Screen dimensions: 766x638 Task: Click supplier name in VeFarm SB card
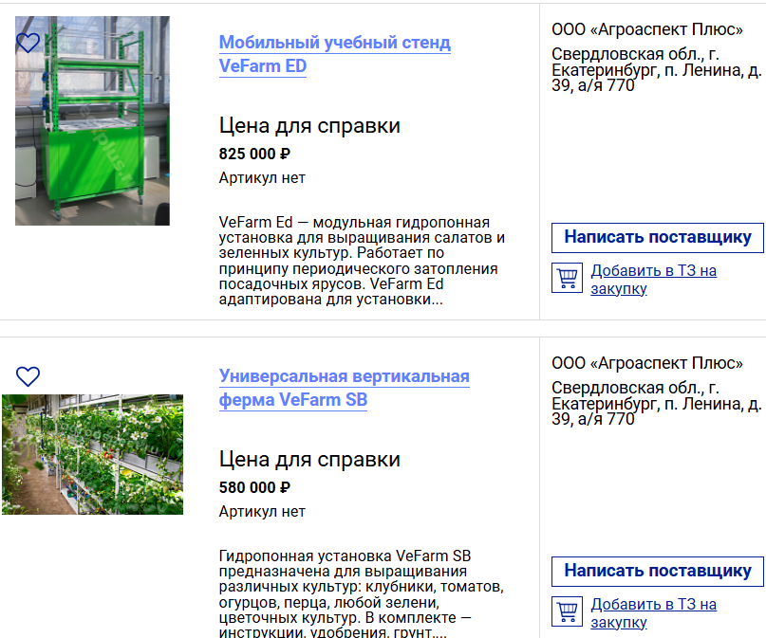tap(647, 363)
